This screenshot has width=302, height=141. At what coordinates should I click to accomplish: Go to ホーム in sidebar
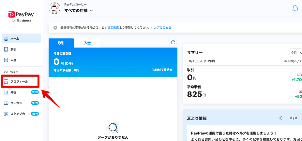21,38
